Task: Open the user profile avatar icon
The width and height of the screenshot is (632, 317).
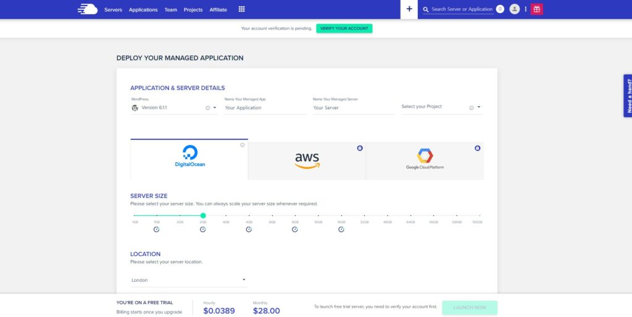Action: (x=514, y=9)
